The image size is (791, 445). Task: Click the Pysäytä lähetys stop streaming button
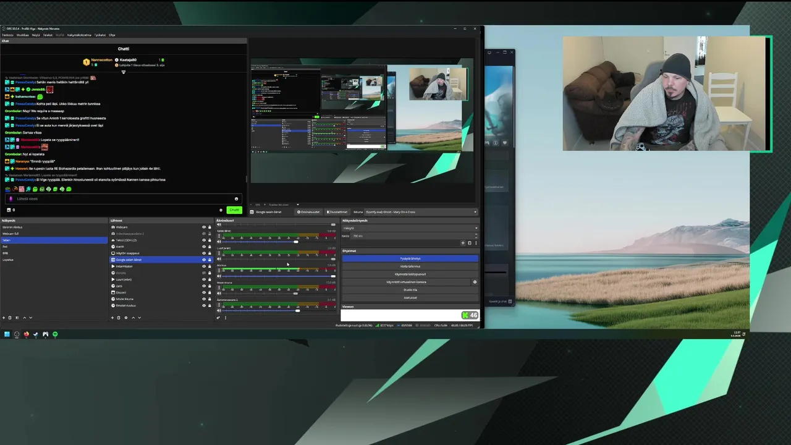click(x=410, y=258)
